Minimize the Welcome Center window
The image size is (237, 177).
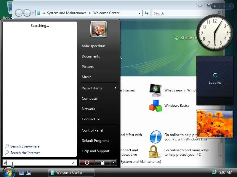(x=200, y=5)
